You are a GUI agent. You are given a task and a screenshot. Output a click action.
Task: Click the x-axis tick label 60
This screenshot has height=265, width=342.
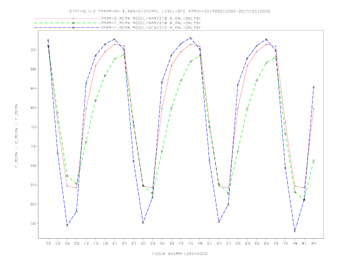coord(238,243)
